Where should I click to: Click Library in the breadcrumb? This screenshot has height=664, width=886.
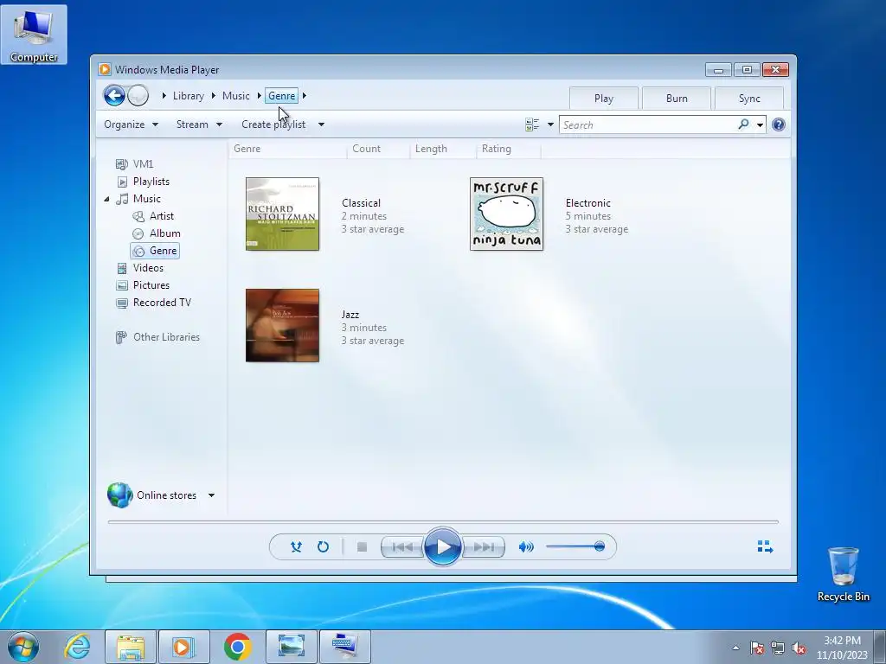[x=188, y=96]
